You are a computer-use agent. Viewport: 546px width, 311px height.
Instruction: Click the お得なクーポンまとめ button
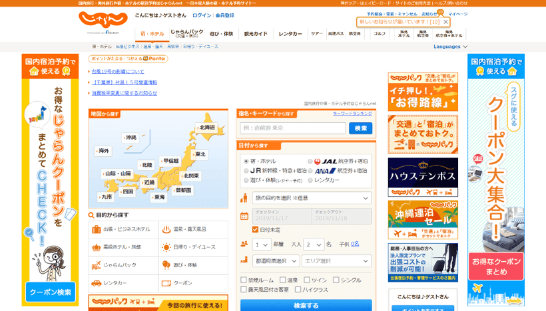coord(496,266)
